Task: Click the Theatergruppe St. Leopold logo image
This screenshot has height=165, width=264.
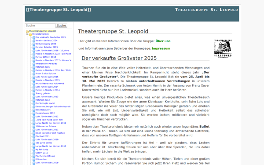Action: [223, 49]
